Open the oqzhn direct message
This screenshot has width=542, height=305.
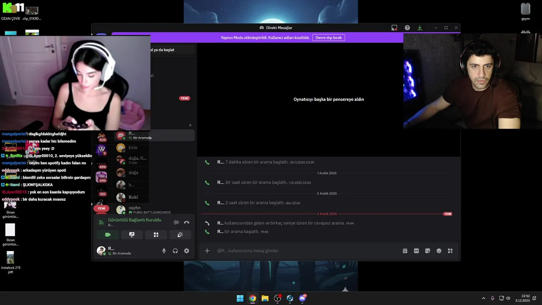(154, 210)
